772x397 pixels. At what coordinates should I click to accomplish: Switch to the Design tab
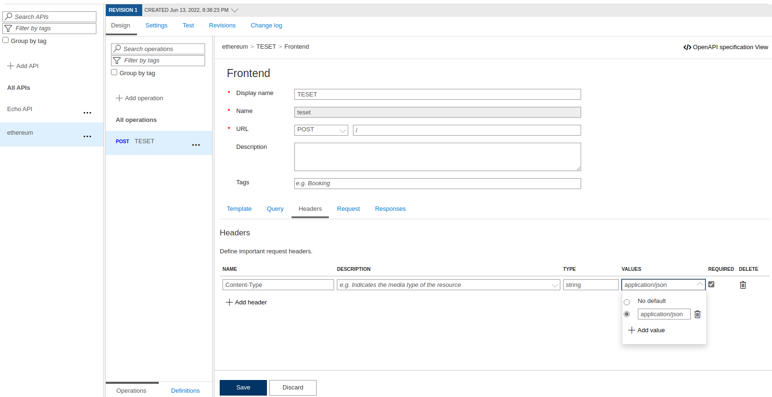pyautogui.click(x=120, y=26)
